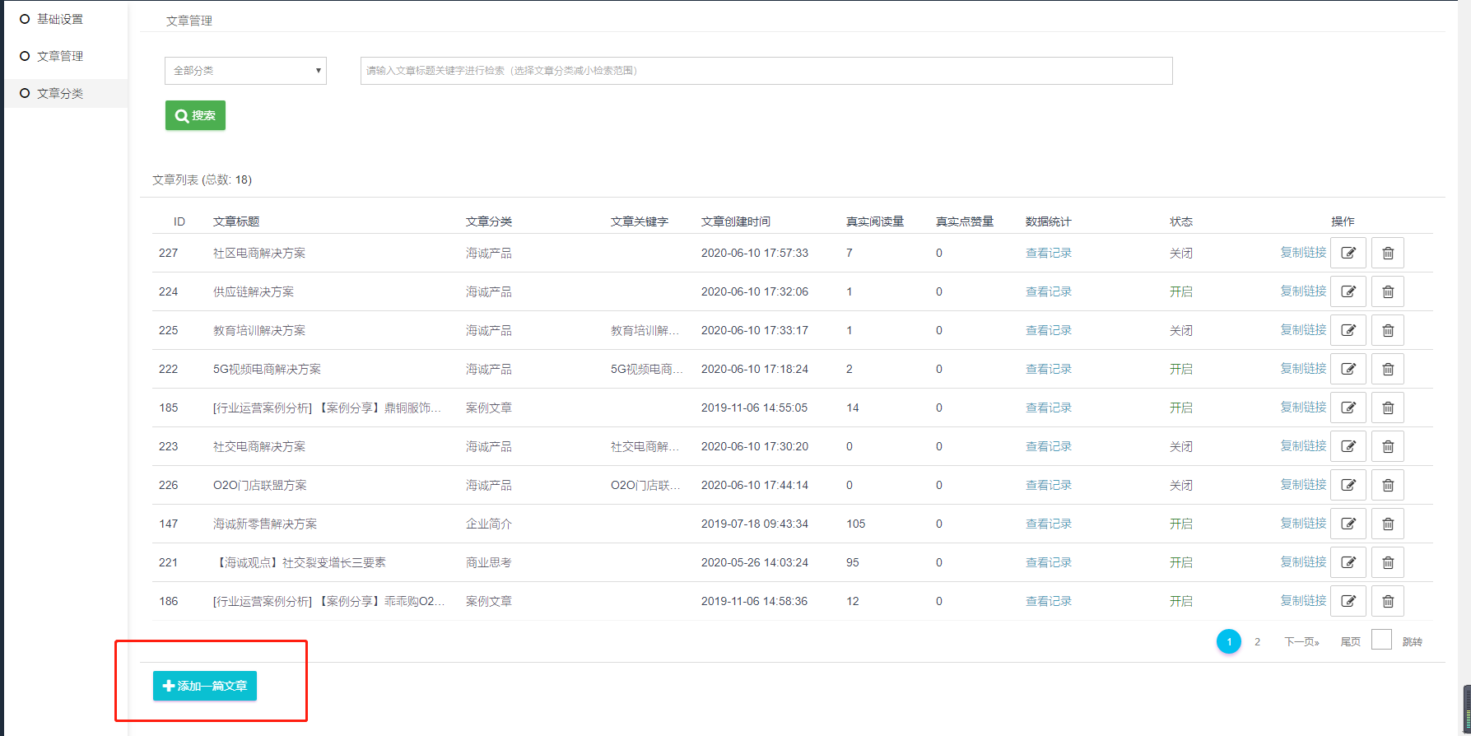1471x736 pixels.
Task: Open the 全部分类 category dropdown
Action: coord(245,71)
